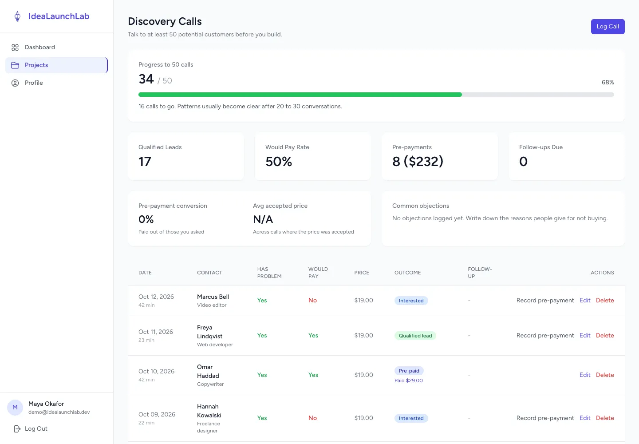Click the Projects folder icon
The image size is (639, 444).
(15, 65)
